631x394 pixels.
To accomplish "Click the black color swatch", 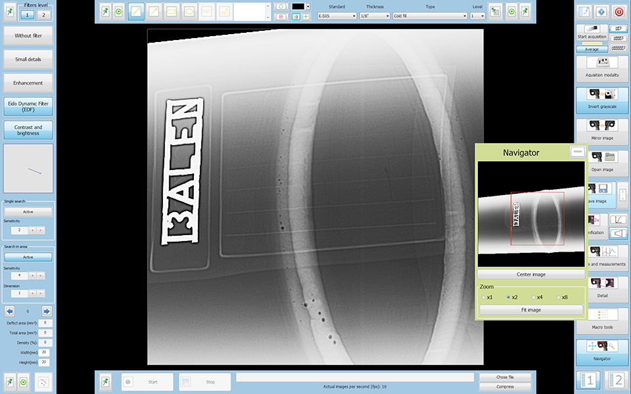I will 298,7.
